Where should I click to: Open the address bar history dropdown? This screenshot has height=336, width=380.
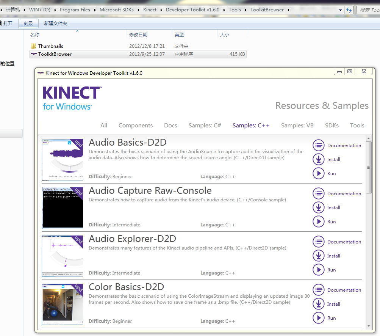click(340, 10)
